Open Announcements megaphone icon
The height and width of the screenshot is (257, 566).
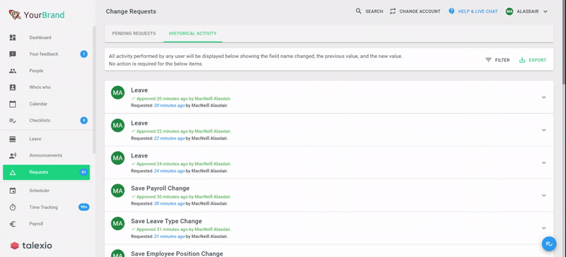pyautogui.click(x=13, y=155)
